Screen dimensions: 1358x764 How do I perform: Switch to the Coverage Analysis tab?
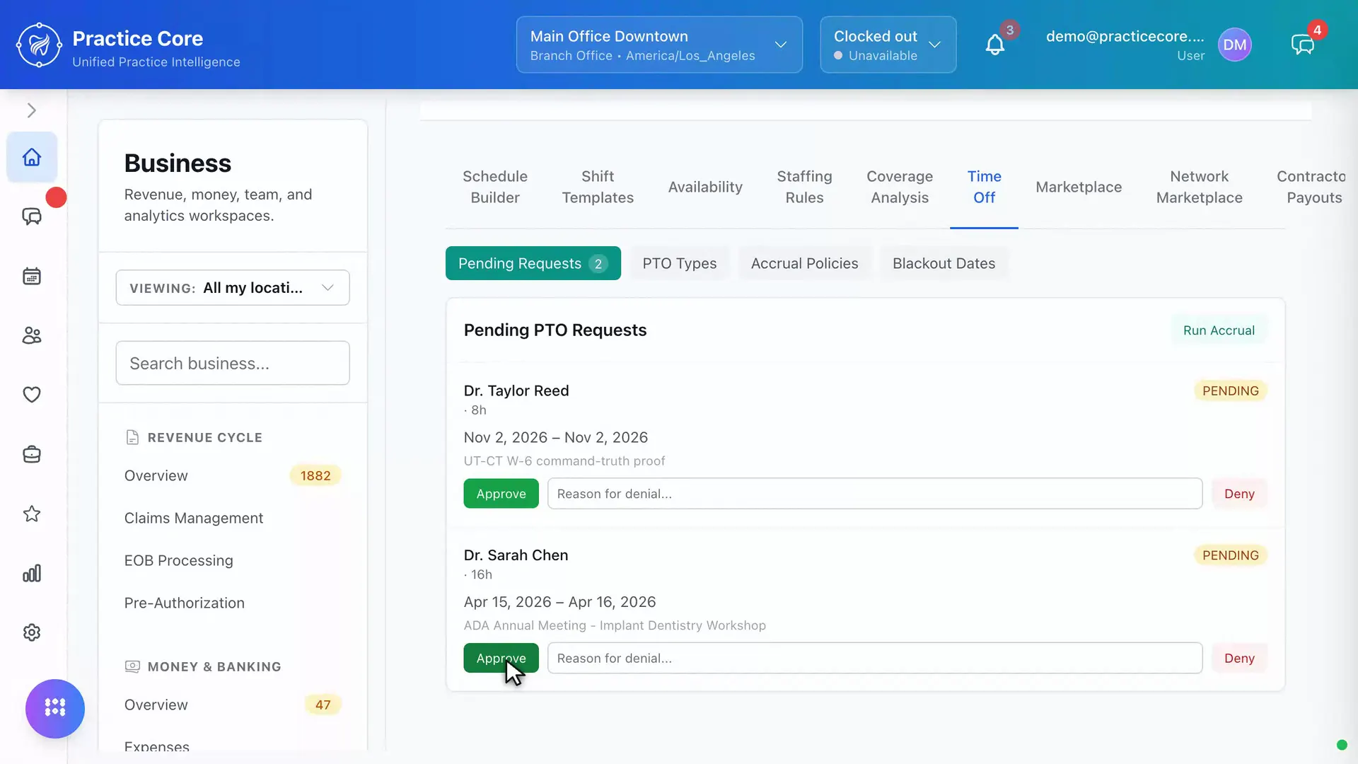coord(900,187)
